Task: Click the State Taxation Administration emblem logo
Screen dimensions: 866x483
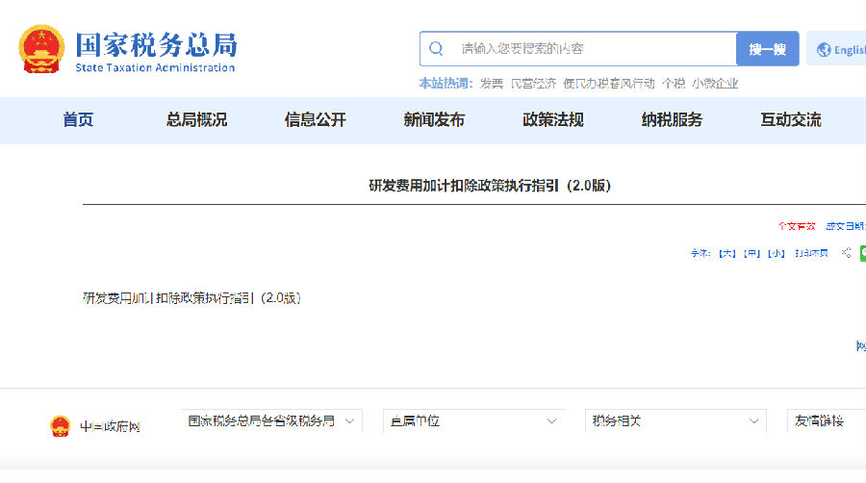Action: 41,49
